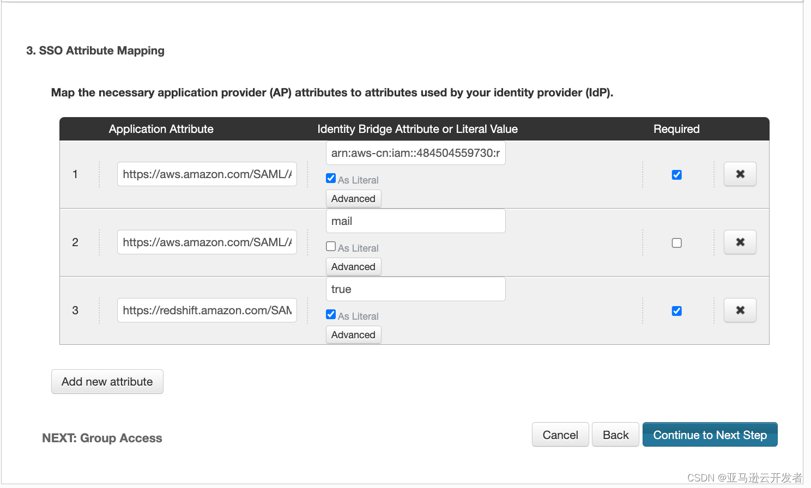Focus the mail value field
The height and width of the screenshot is (488, 811).
point(415,221)
